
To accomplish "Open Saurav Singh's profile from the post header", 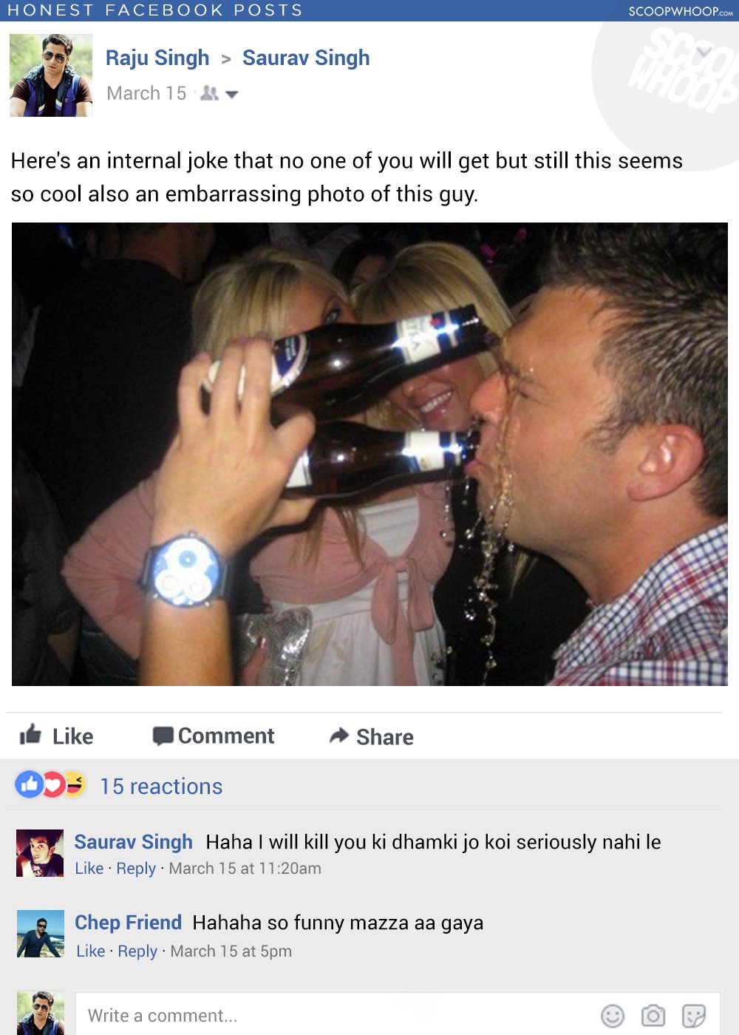I will pyautogui.click(x=306, y=58).
